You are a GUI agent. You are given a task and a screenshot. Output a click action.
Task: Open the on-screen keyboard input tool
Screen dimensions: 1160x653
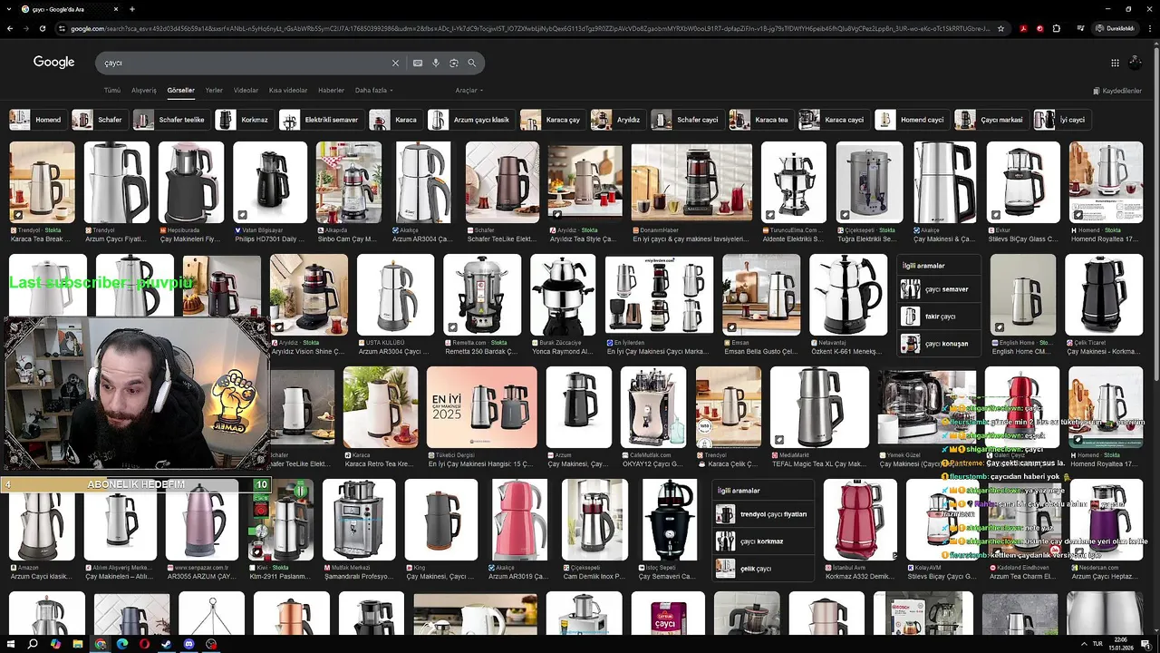click(418, 63)
